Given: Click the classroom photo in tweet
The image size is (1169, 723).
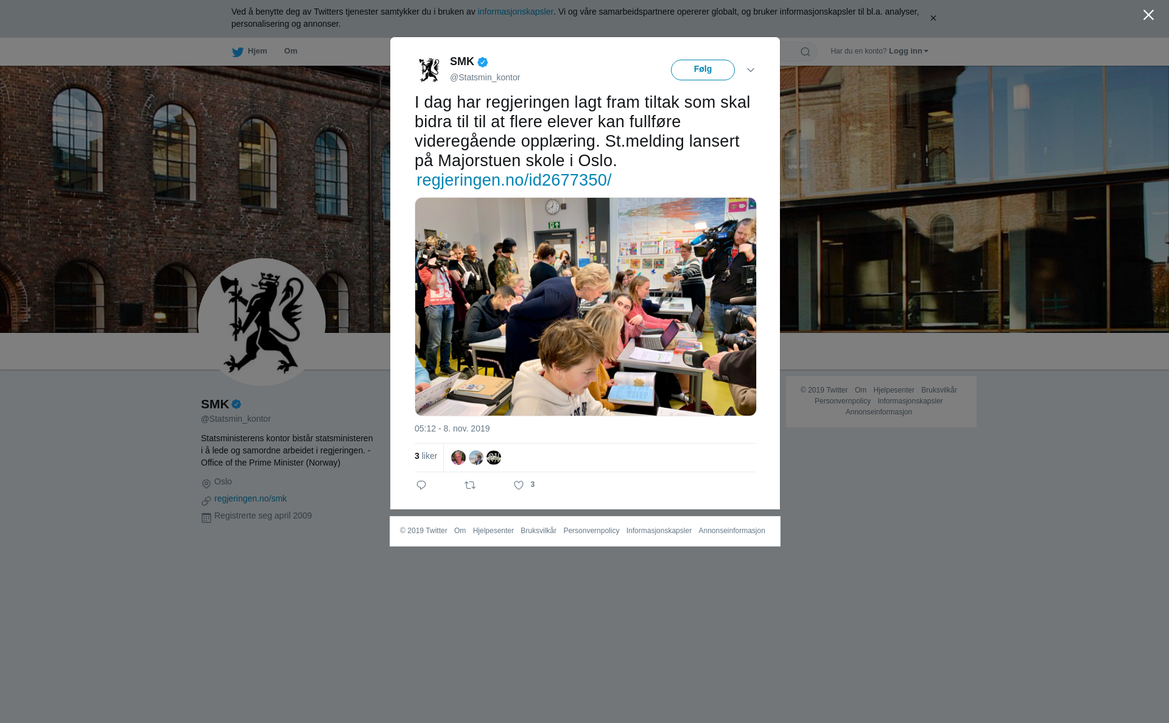Looking at the screenshot, I should pyautogui.click(x=585, y=307).
